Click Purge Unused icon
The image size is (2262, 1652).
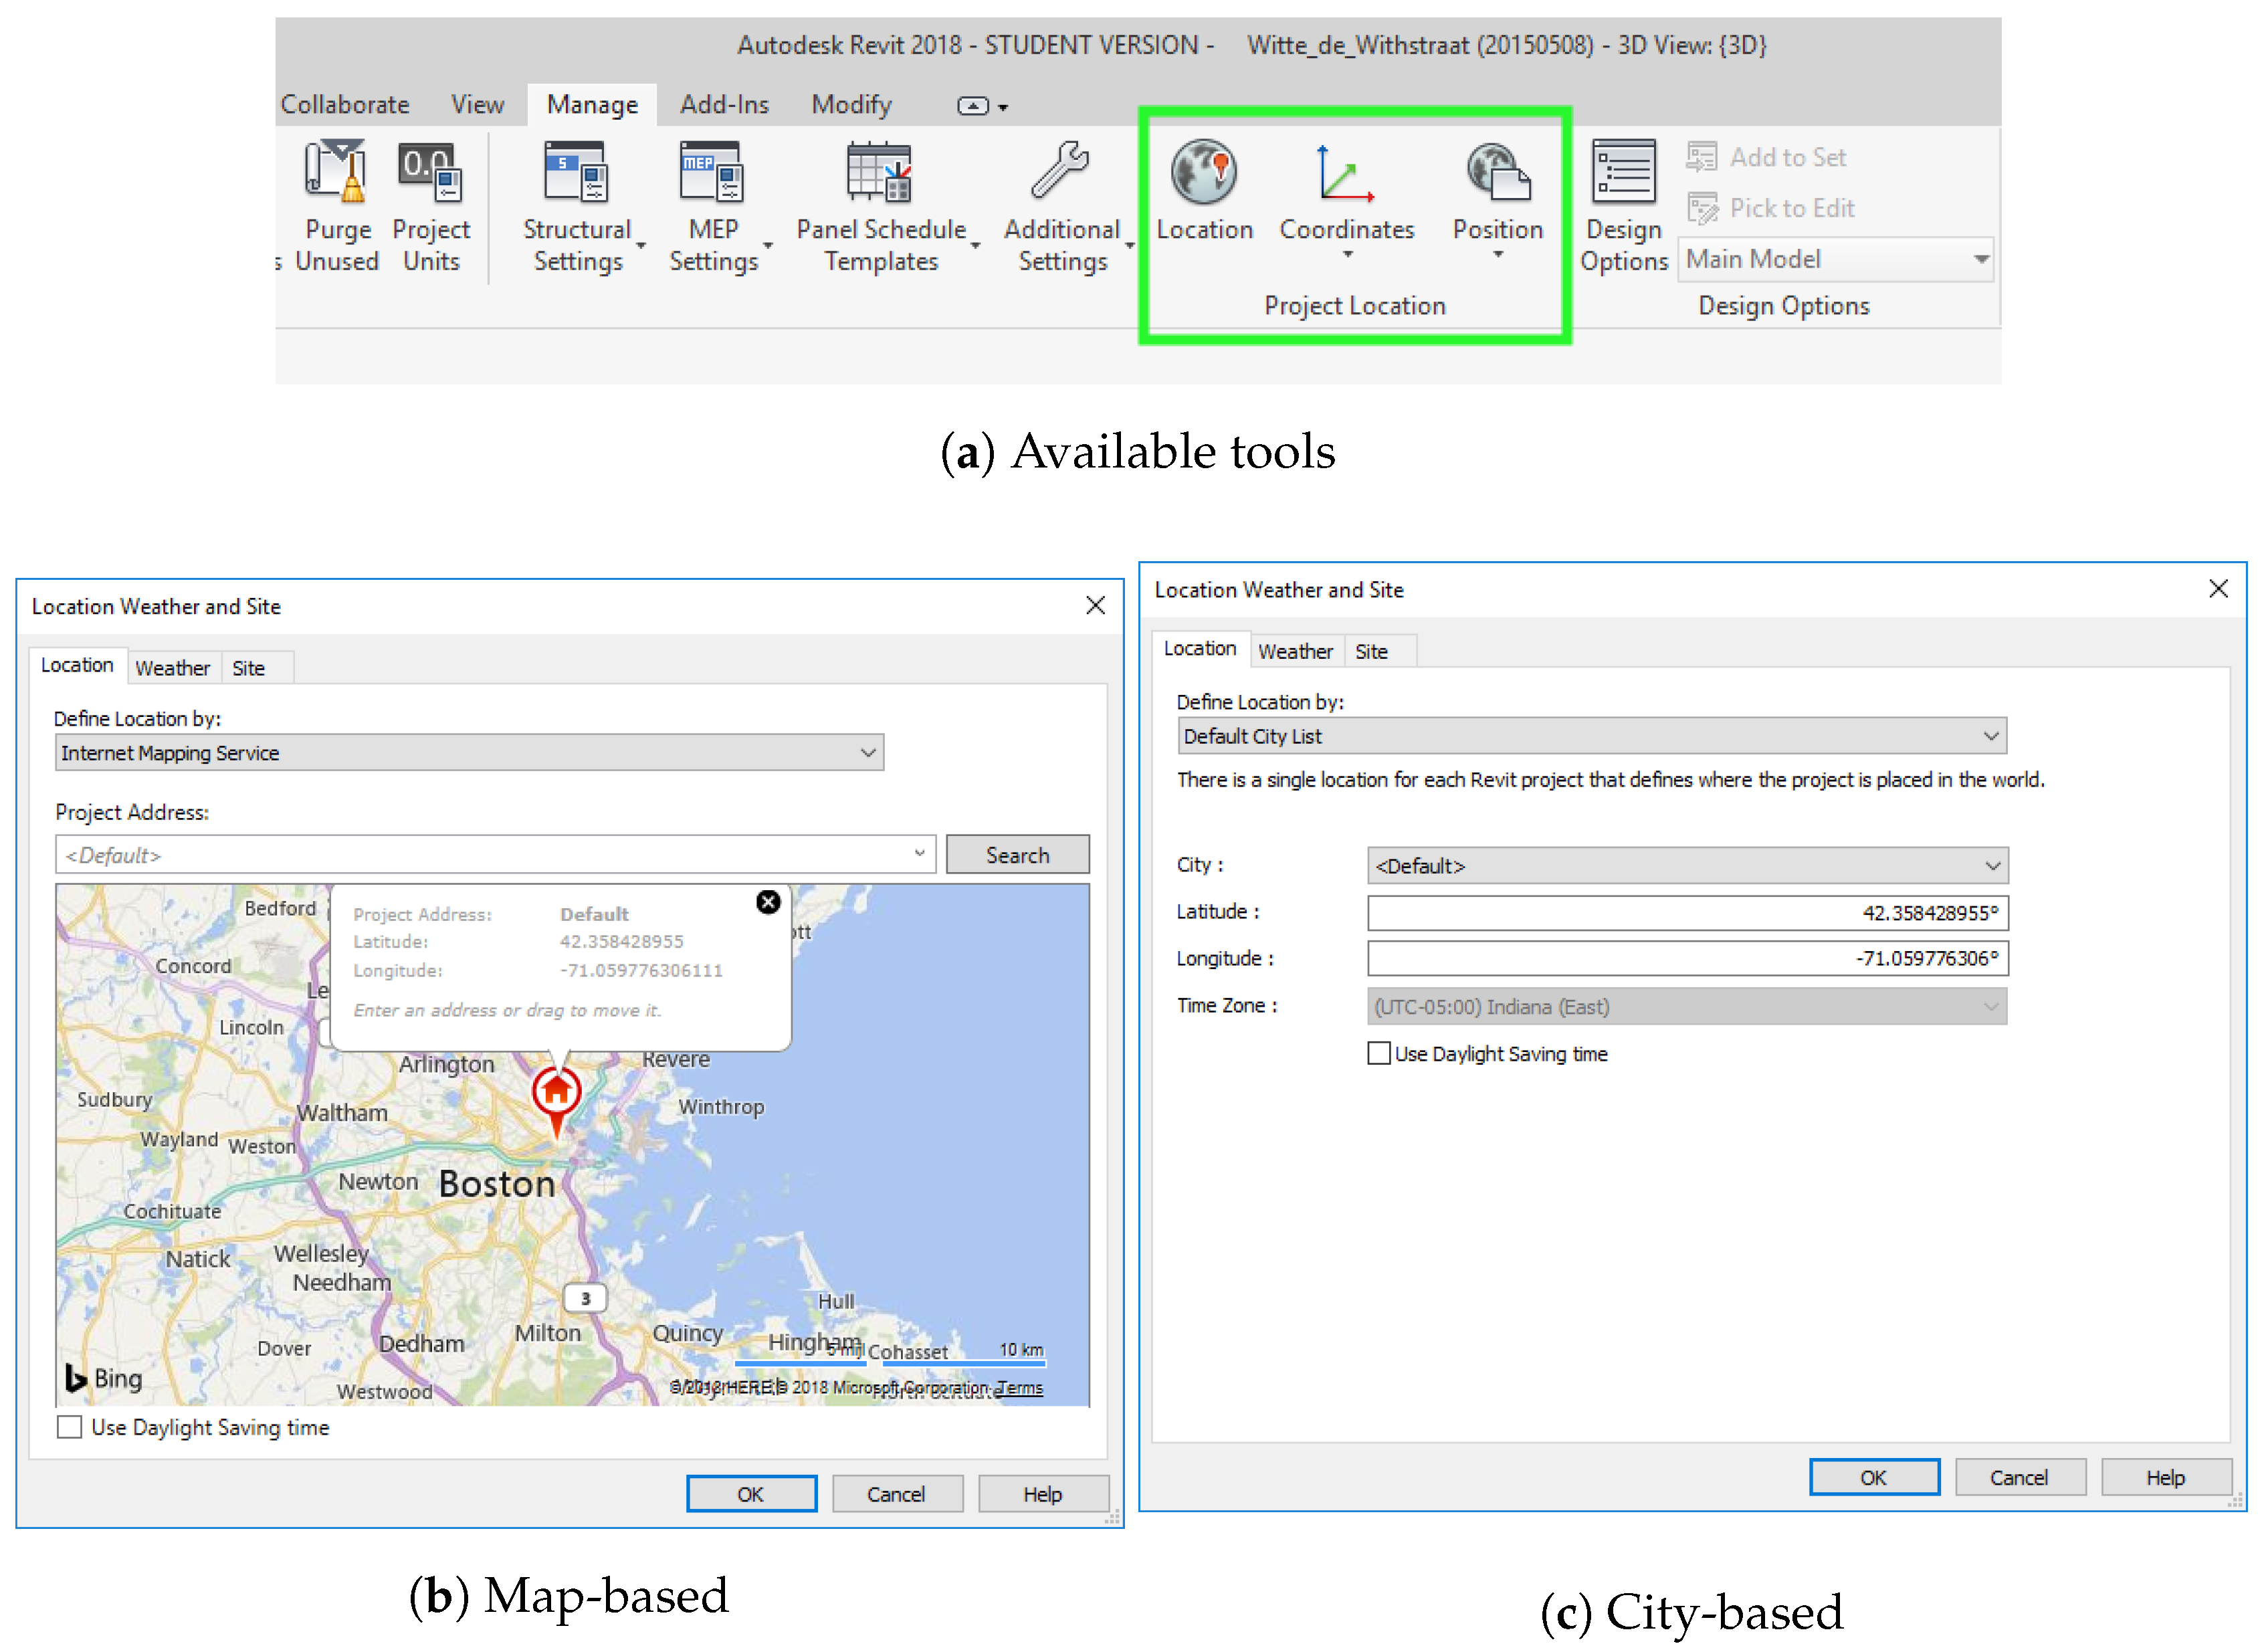tap(336, 172)
